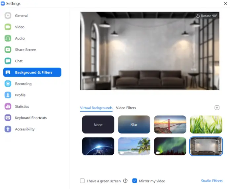Click the Profile avatar sidebar icon
This screenshot has width=230, height=189.
tap(8, 95)
